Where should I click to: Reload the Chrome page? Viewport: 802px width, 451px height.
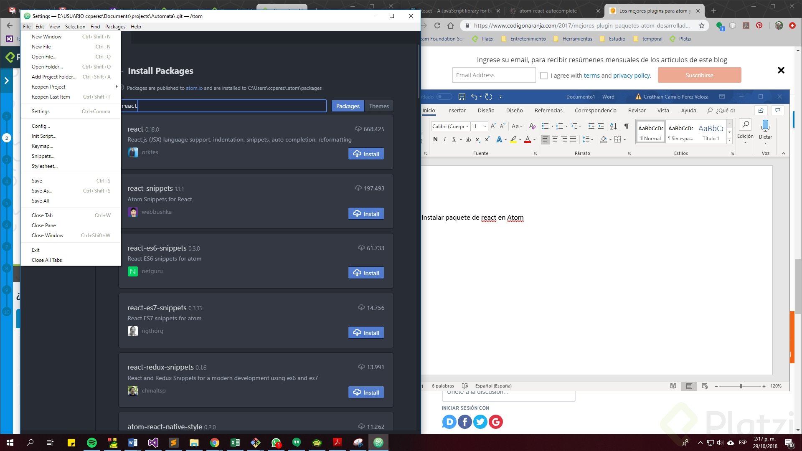[x=437, y=25]
